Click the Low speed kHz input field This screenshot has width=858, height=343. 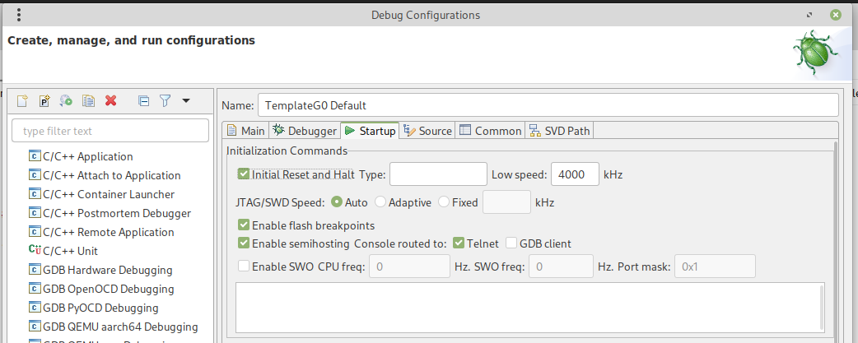pos(574,174)
